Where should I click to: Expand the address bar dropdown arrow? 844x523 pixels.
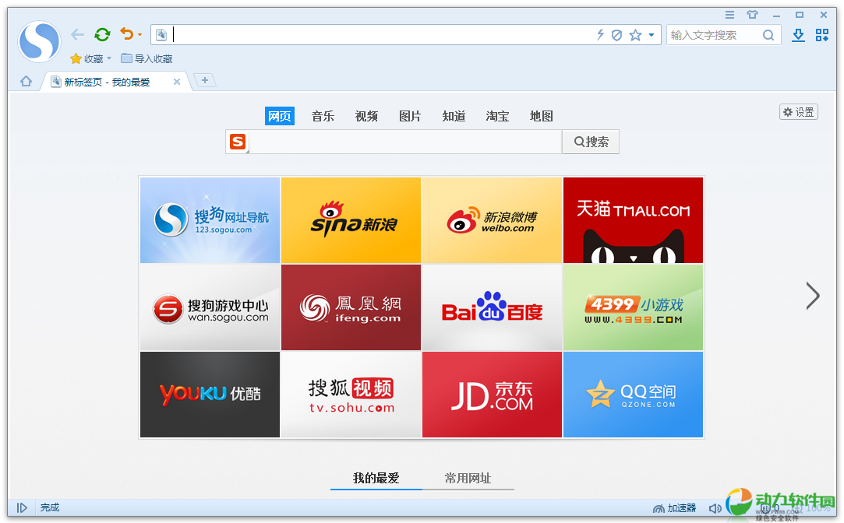point(652,35)
